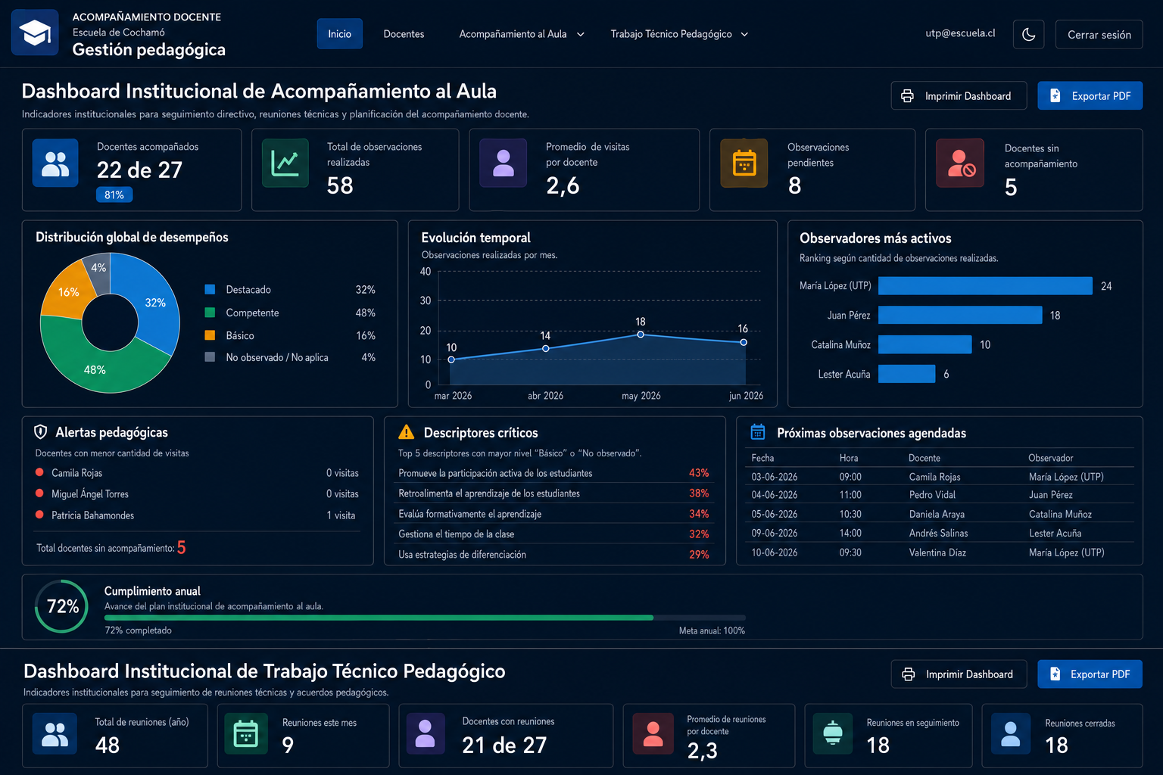Click María López (UTP) ranking bar
This screenshot has width=1163, height=775.
pyautogui.click(x=985, y=286)
